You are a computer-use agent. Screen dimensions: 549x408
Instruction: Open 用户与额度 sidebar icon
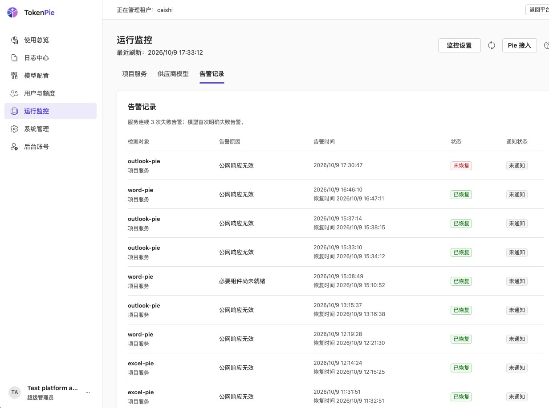(x=14, y=93)
